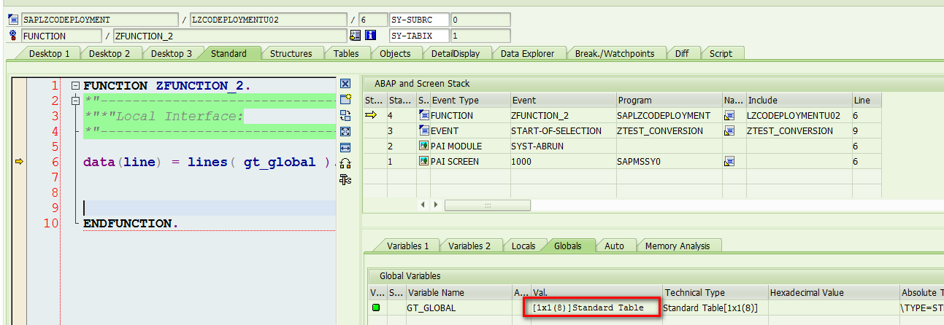Open the Data Explorer tab
944x325 pixels.
[x=527, y=53]
